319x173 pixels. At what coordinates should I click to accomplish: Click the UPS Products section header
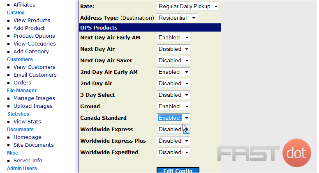point(150,27)
